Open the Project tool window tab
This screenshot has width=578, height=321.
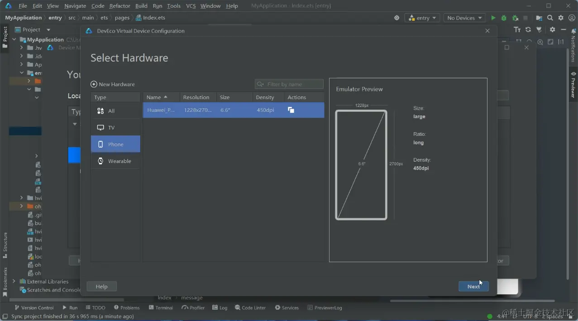coord(5,38)
